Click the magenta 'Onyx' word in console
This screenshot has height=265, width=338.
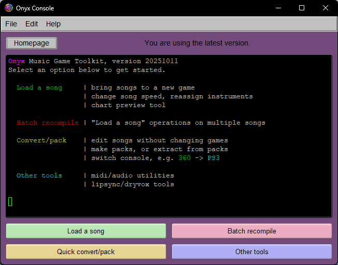tap(17, 61)
